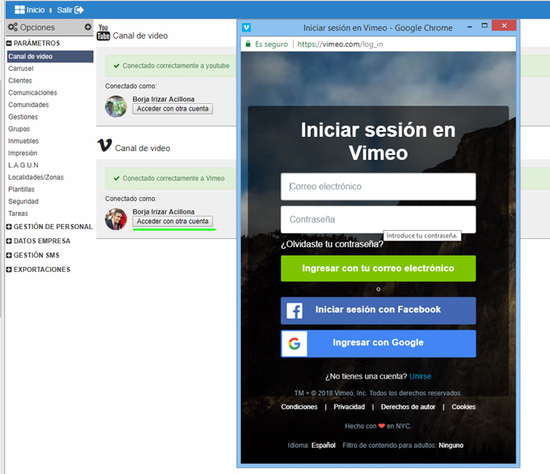Open Clientes in the sidebar
Image resolution: width=550 pixels, height=474 pixels.
(20, 81)
